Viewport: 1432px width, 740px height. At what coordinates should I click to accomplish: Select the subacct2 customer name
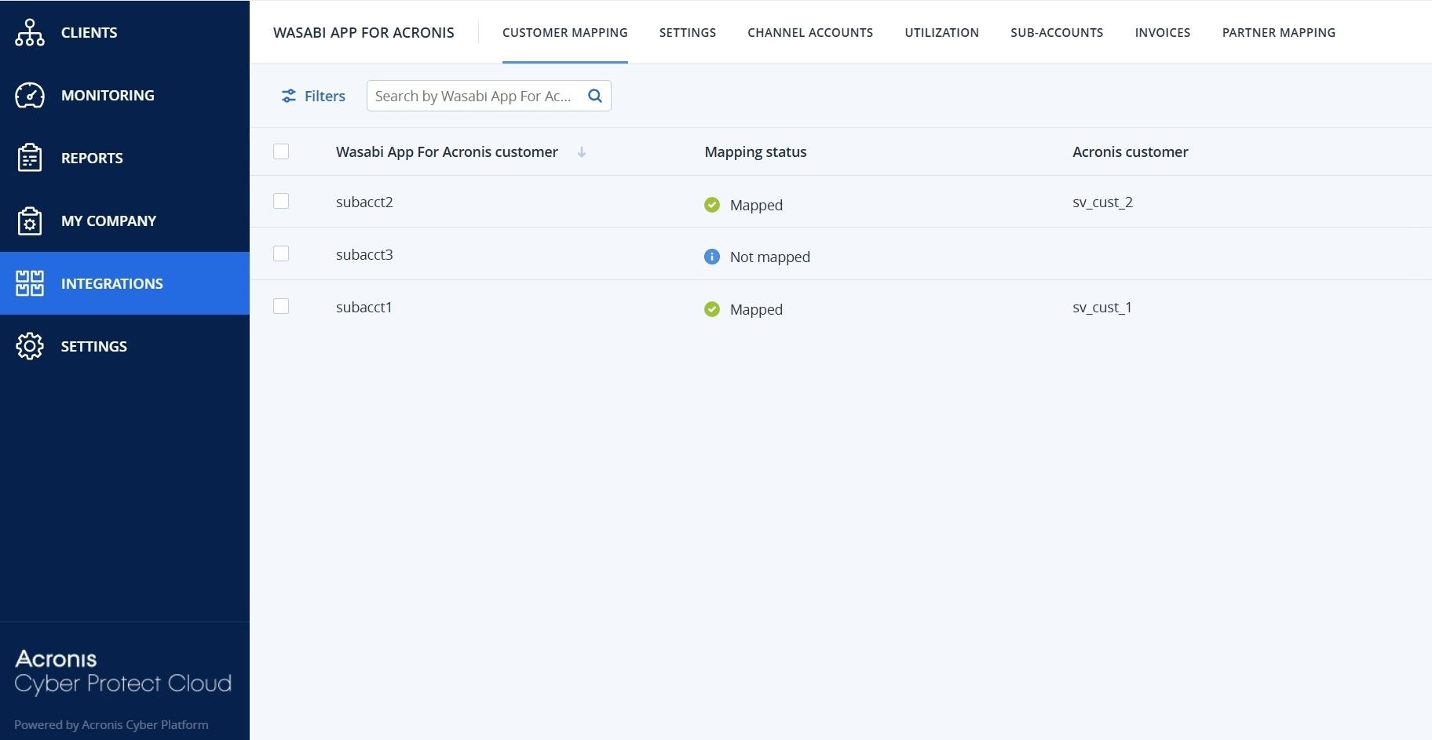[x=364, y=202]
